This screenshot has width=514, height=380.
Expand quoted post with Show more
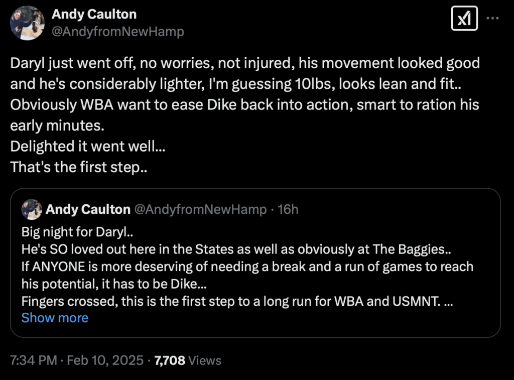point(55,318)
